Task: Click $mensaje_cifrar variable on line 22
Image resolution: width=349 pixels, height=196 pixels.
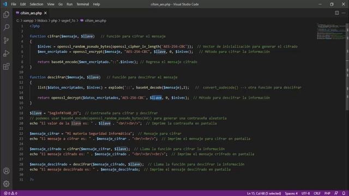Action: (x=45, y=133)
